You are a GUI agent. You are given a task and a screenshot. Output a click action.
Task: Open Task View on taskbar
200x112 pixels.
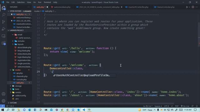point(13,110)
